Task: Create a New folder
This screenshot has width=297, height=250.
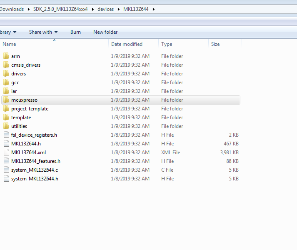Action: pos(105,32)
